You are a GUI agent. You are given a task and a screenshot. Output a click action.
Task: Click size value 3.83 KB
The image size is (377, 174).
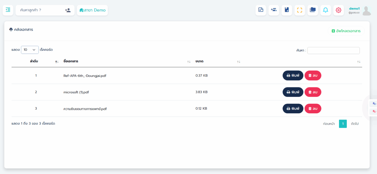[x=201, y=92]
